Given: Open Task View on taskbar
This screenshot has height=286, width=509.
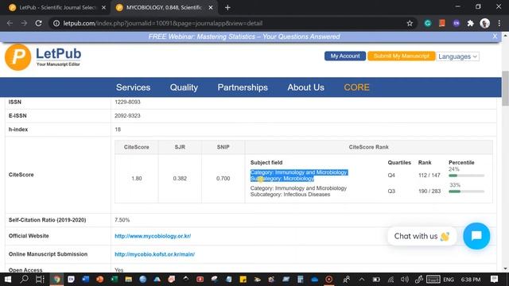Looking at the screenshot, I should tap(40, 279).
